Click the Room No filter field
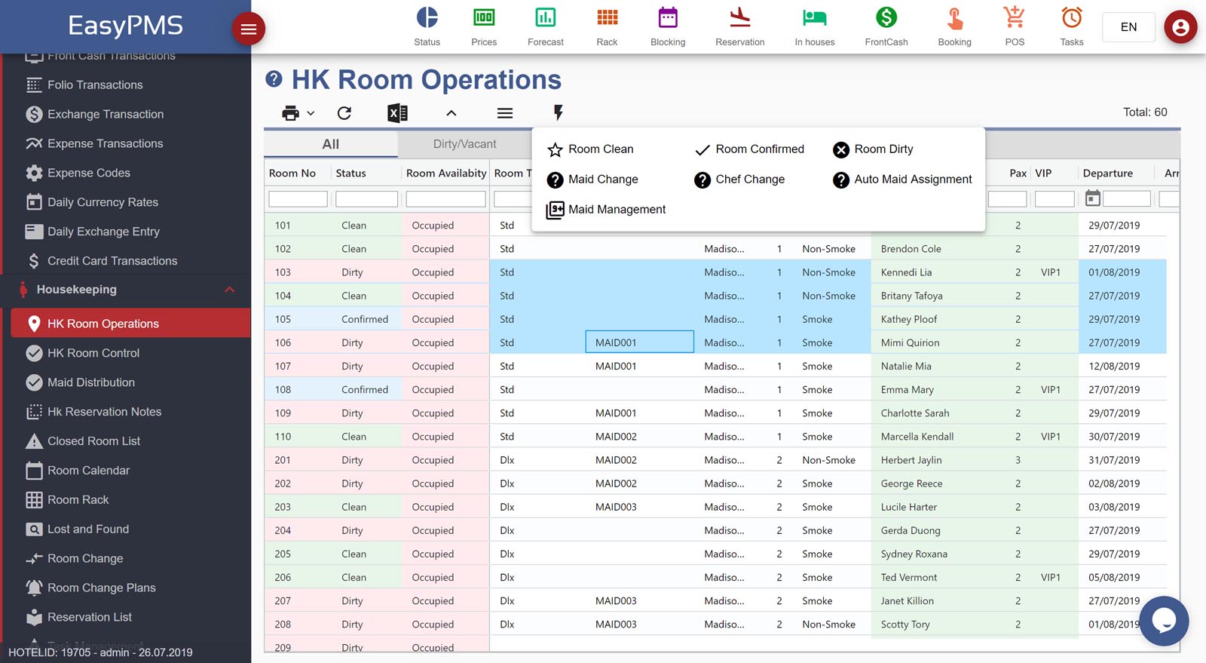 [x=298, y=199]
